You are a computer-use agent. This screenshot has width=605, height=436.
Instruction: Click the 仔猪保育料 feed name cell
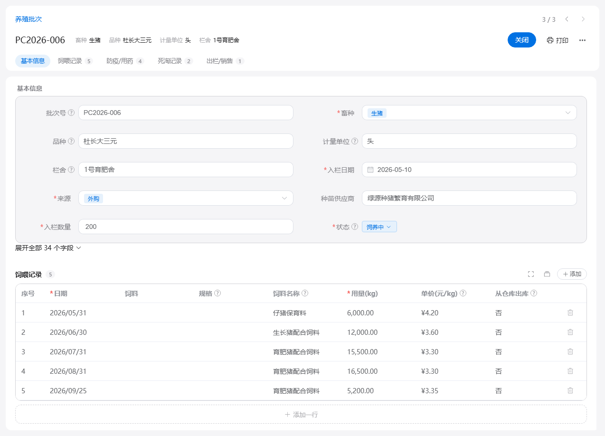(290, 313)
